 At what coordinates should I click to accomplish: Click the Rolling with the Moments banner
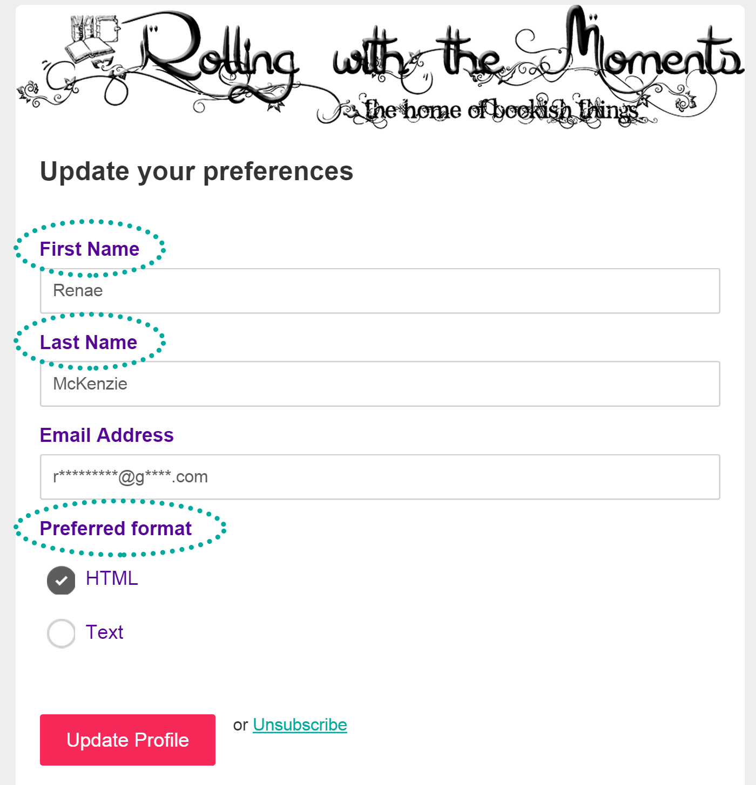point(380,67)
